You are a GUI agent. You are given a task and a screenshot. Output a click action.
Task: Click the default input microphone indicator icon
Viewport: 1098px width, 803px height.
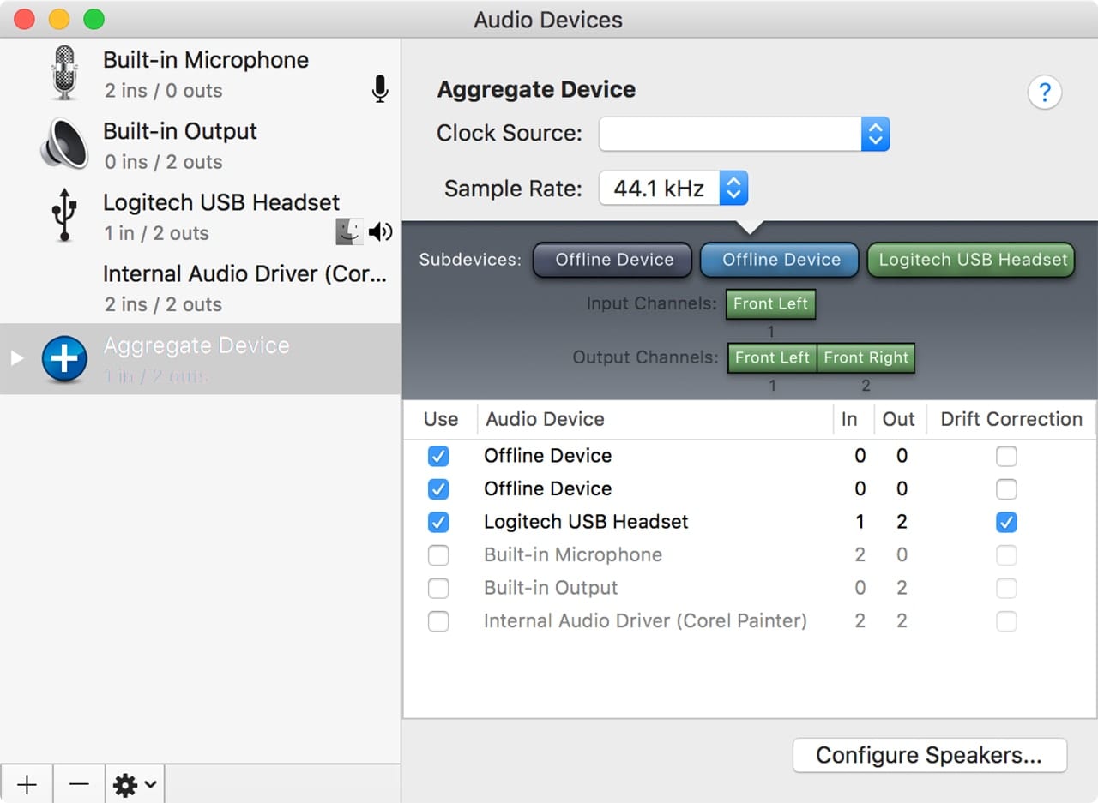click(380, 89)
